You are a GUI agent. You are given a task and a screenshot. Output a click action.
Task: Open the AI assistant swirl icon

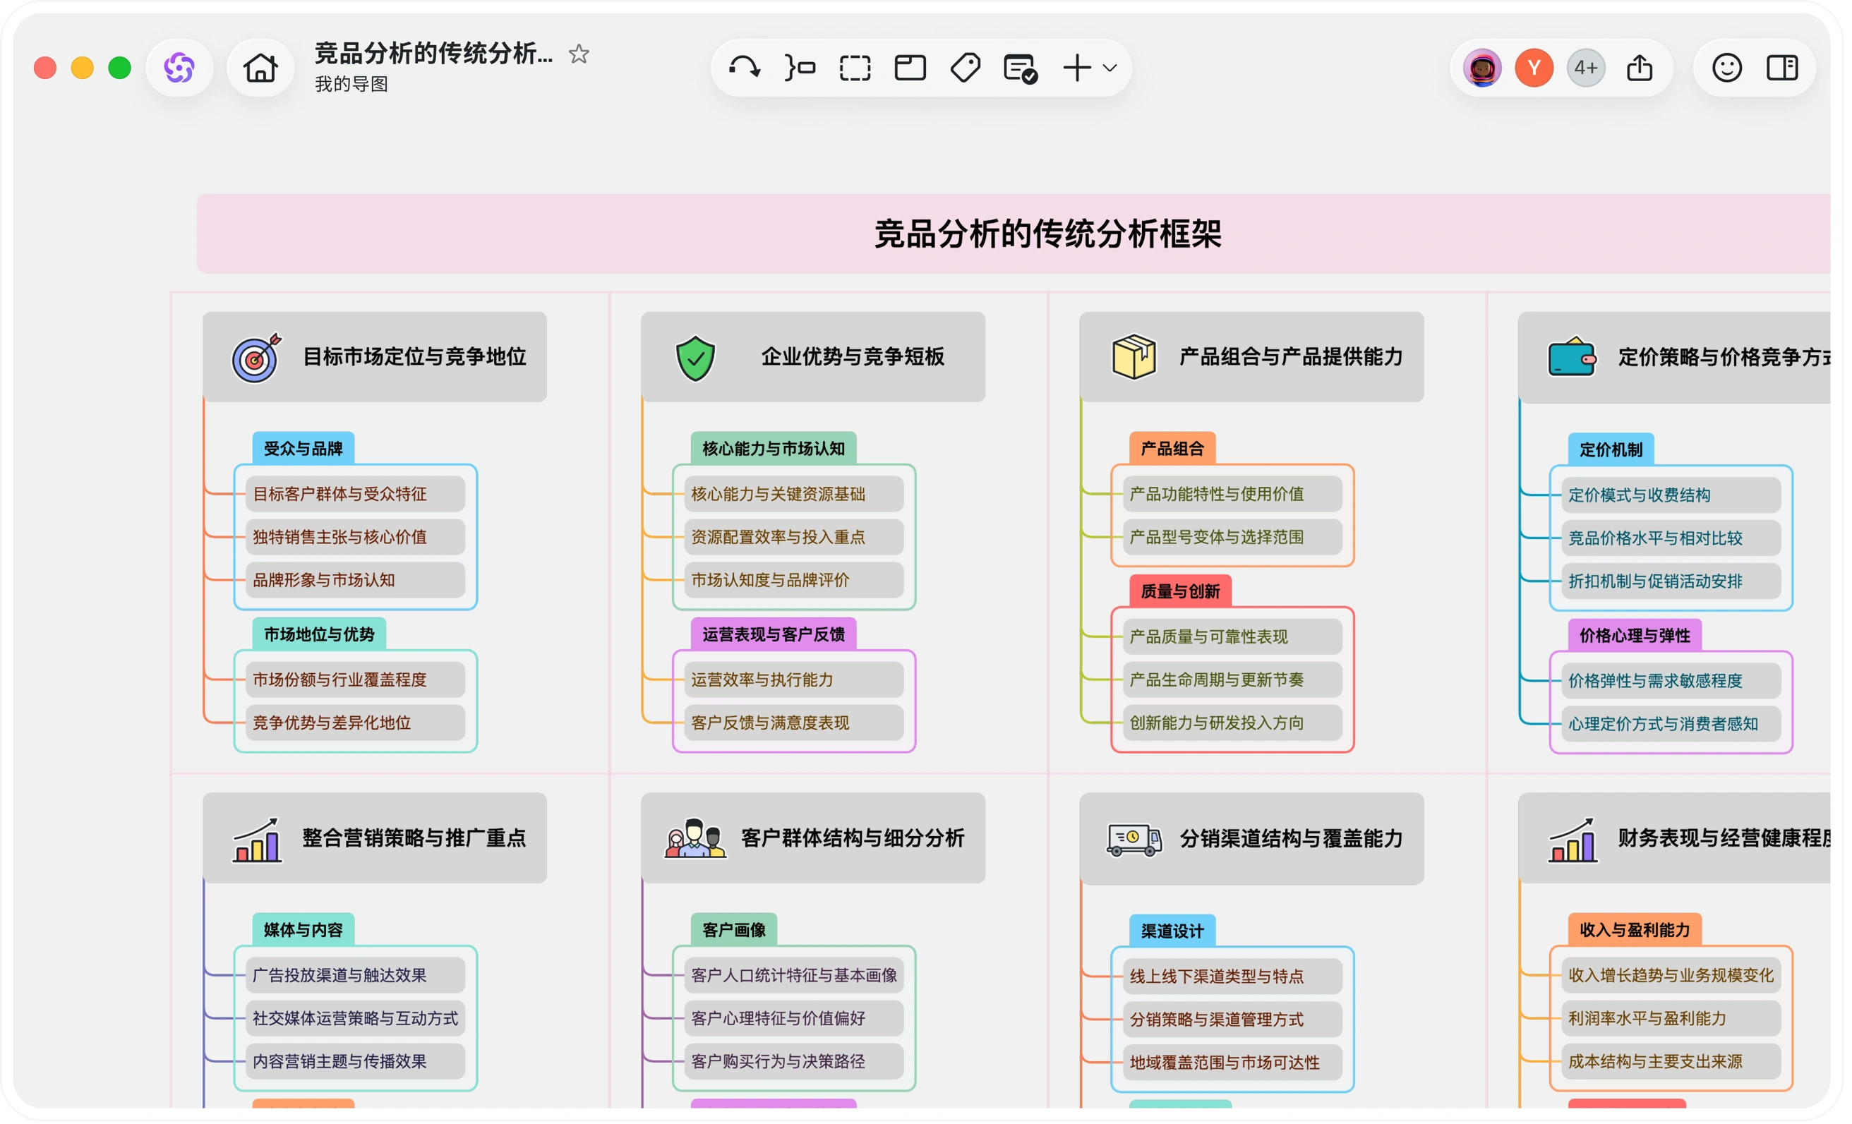pos(180,68)
